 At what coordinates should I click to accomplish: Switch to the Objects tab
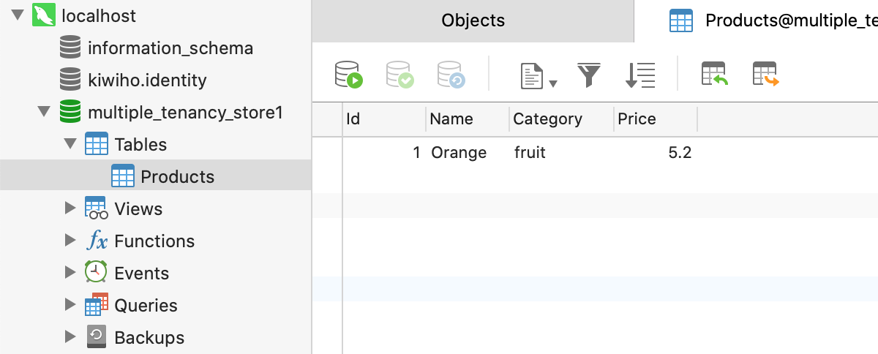pos(473,20)
